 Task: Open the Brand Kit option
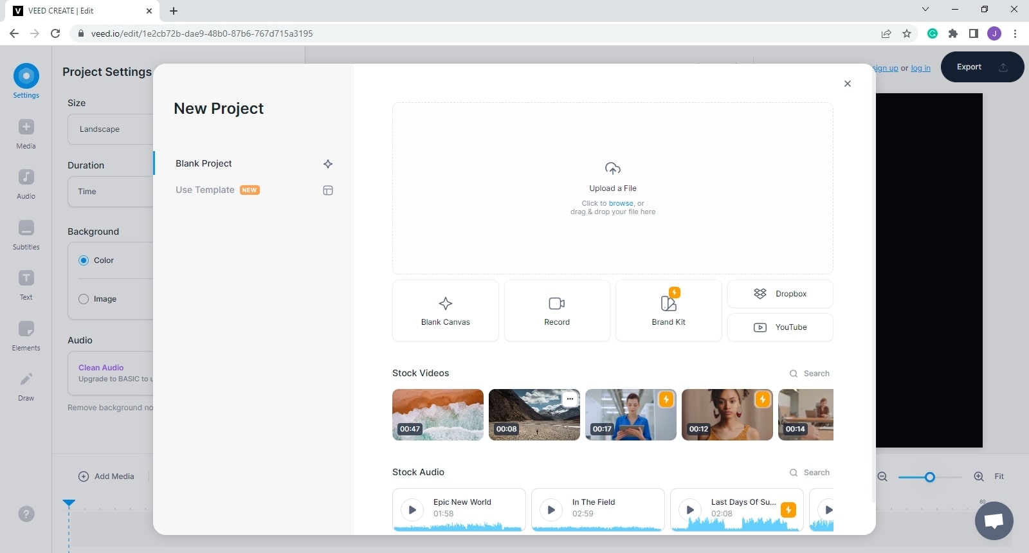pyautogui.click(x=669, y=311)
